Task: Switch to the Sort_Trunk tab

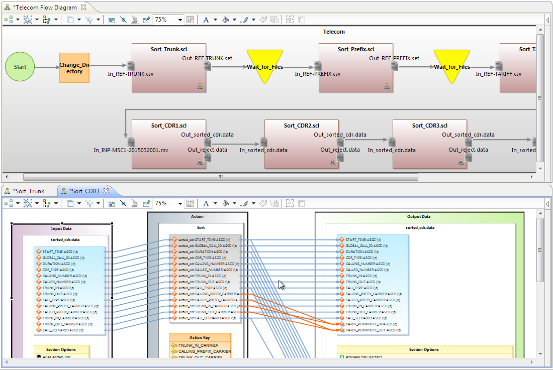Action: tap(28, 191)
